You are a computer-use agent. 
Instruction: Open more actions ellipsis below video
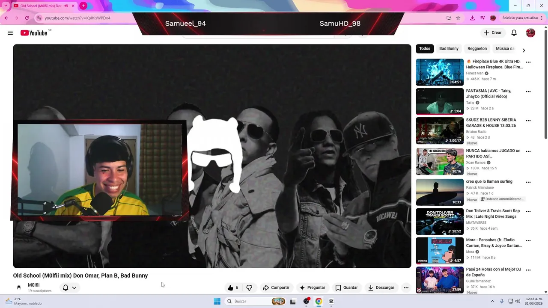point(406,287)
